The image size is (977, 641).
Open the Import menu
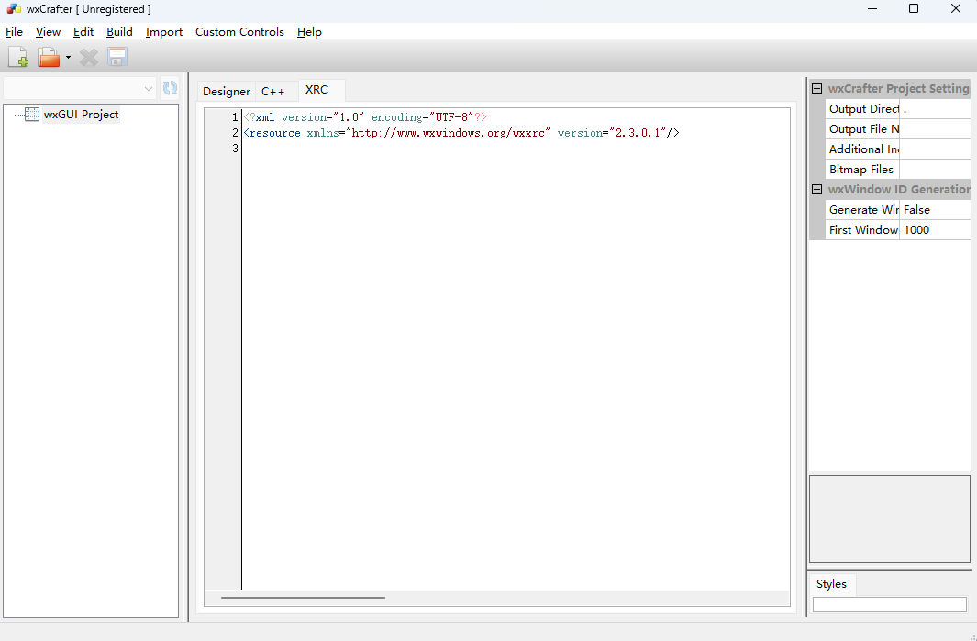[x=164, y=32]
